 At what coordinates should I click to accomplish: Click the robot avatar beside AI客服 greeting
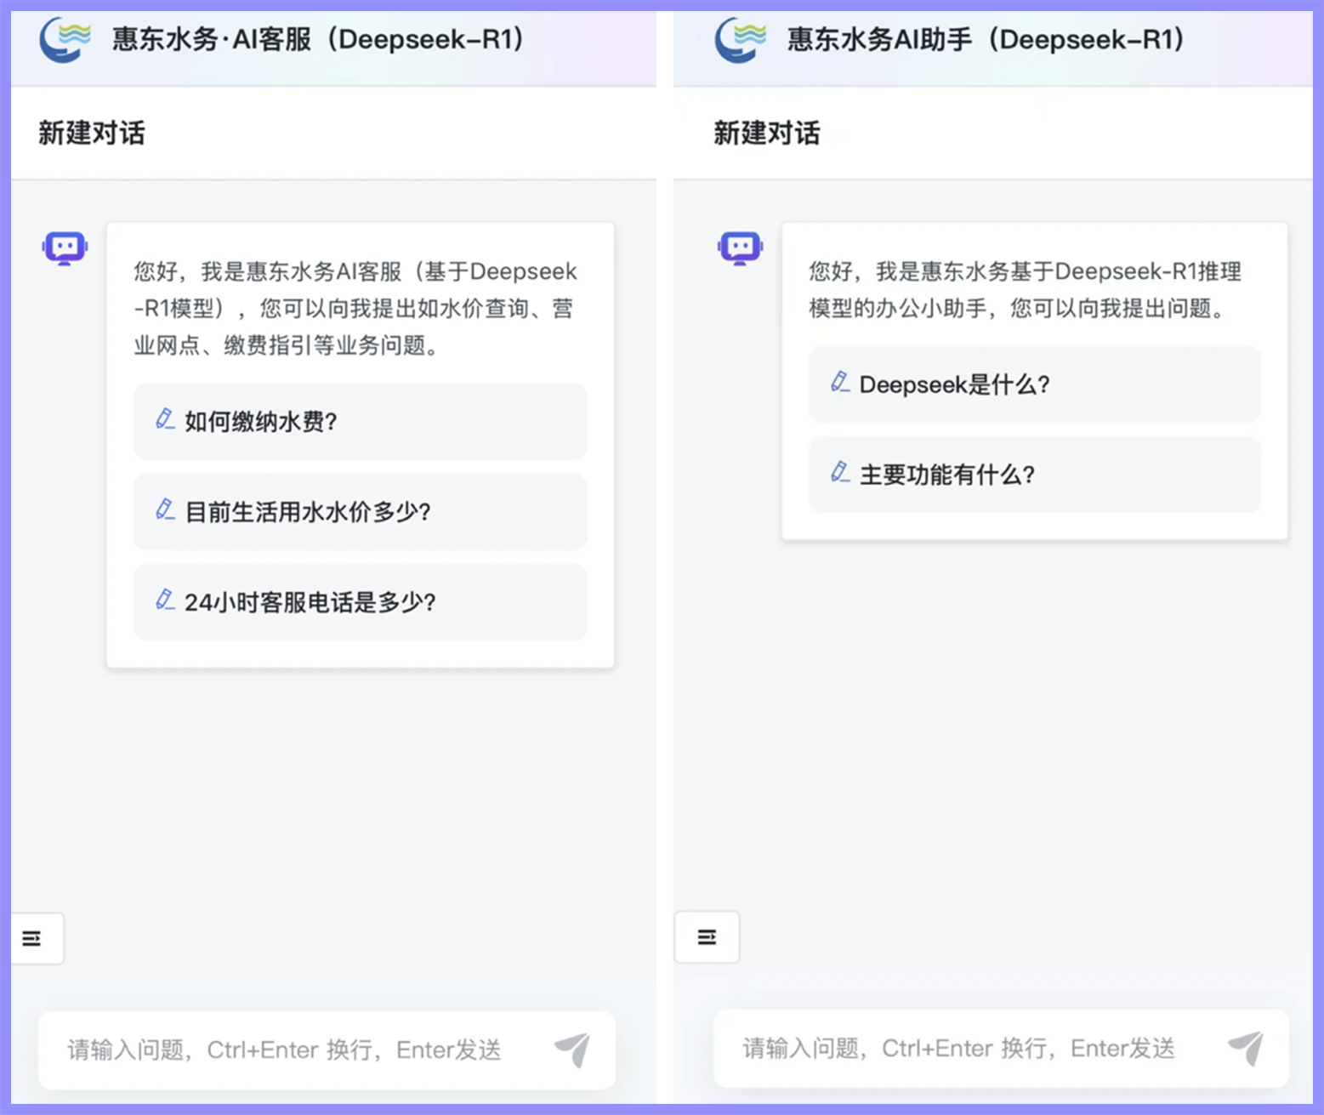[x=64, y=247]
